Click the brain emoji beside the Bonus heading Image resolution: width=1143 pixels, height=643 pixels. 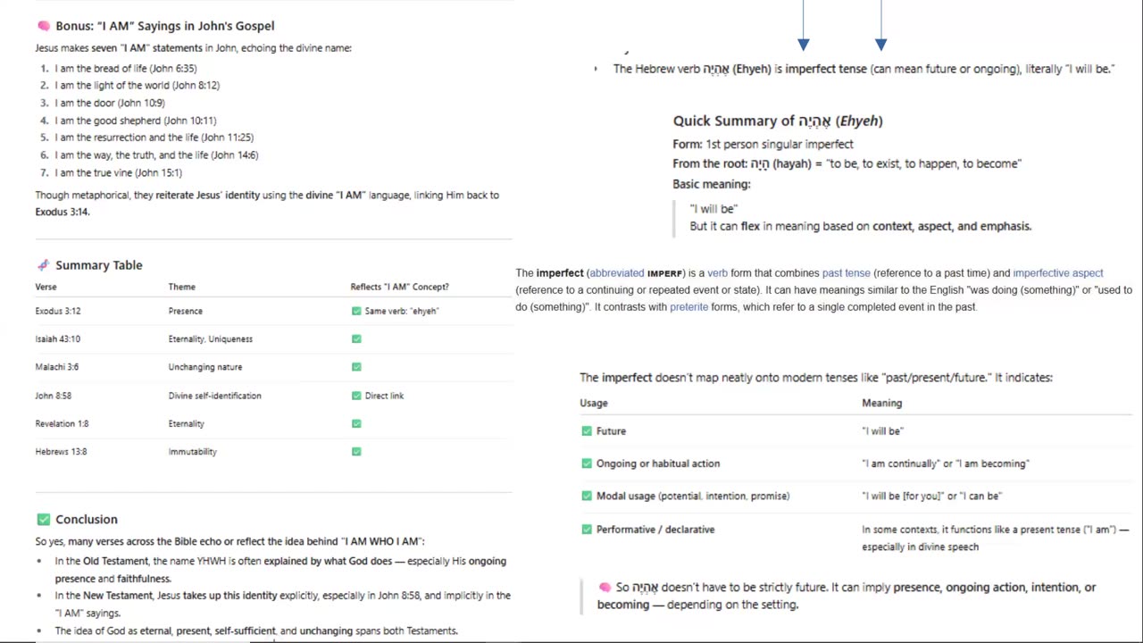coord(44,26)
